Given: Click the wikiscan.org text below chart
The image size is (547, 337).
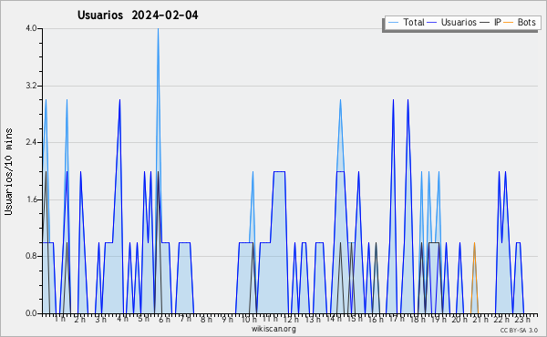Looking at the screenshot, I should 273,329.
